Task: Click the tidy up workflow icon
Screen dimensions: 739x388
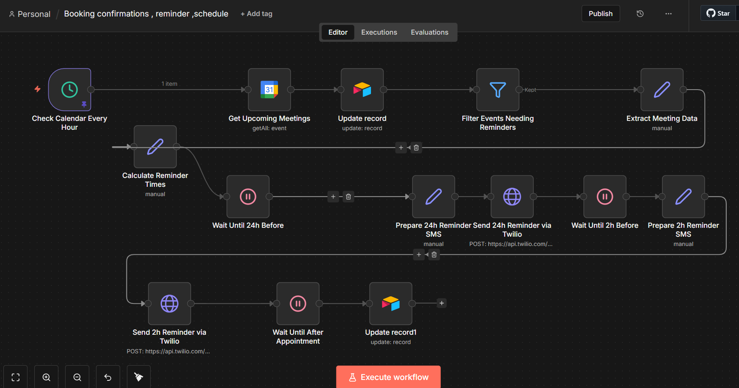Action: pos(139,377)
